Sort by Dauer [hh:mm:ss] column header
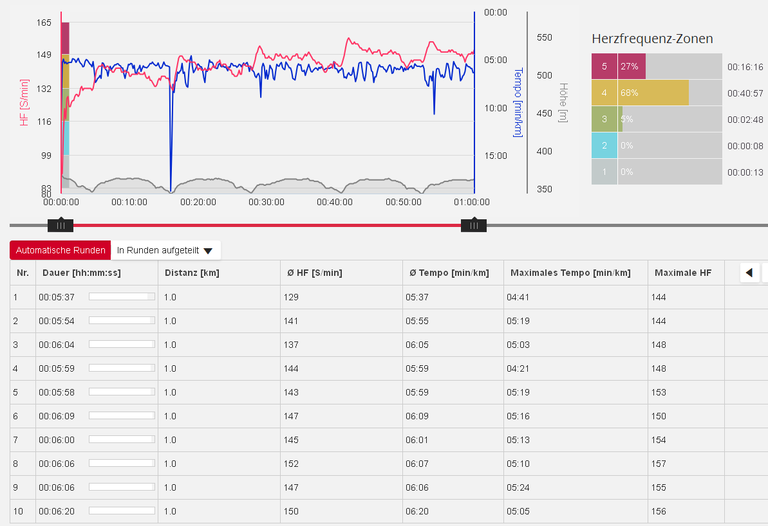This screenshot has width=768, height=526. tap(81, 273)
